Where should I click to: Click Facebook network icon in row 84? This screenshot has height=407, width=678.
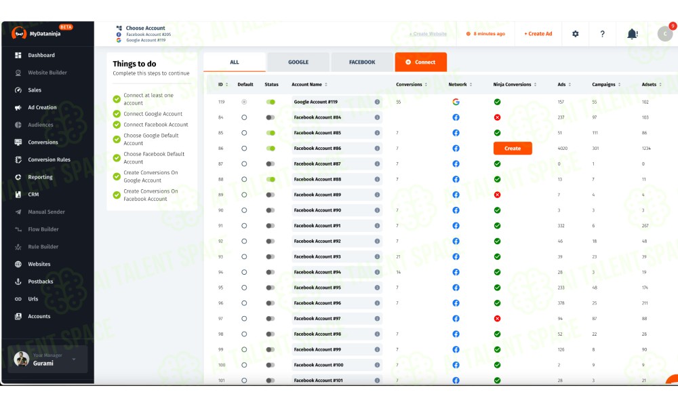point(456,117)
